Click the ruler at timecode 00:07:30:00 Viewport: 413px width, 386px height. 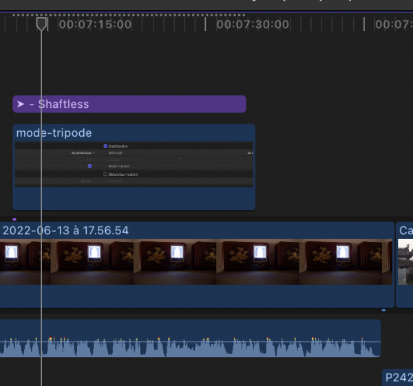coord(253,24)
